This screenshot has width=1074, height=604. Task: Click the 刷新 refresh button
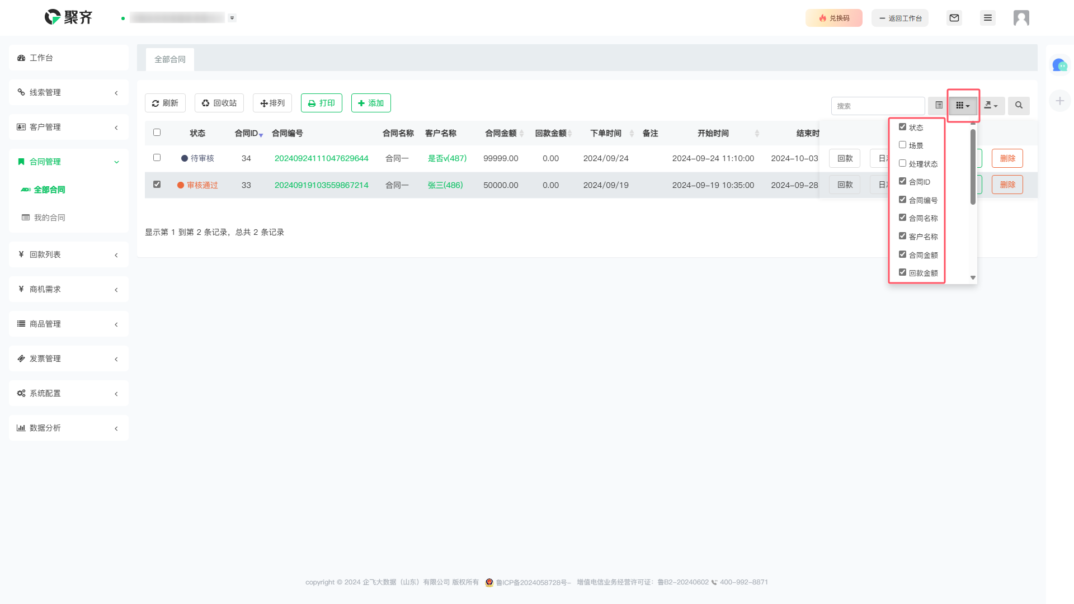click(x=165, y=103)
